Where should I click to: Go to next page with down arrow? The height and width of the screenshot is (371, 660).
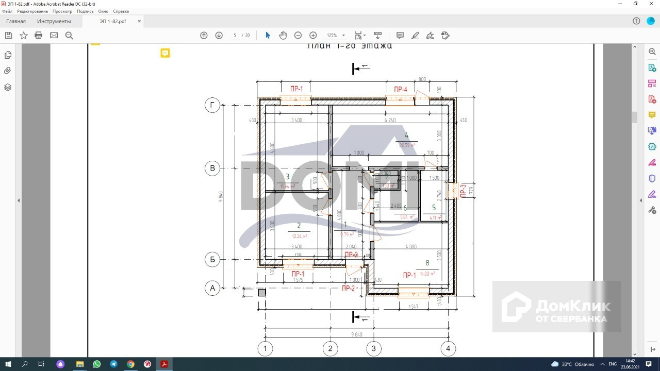tap(219, 36)
